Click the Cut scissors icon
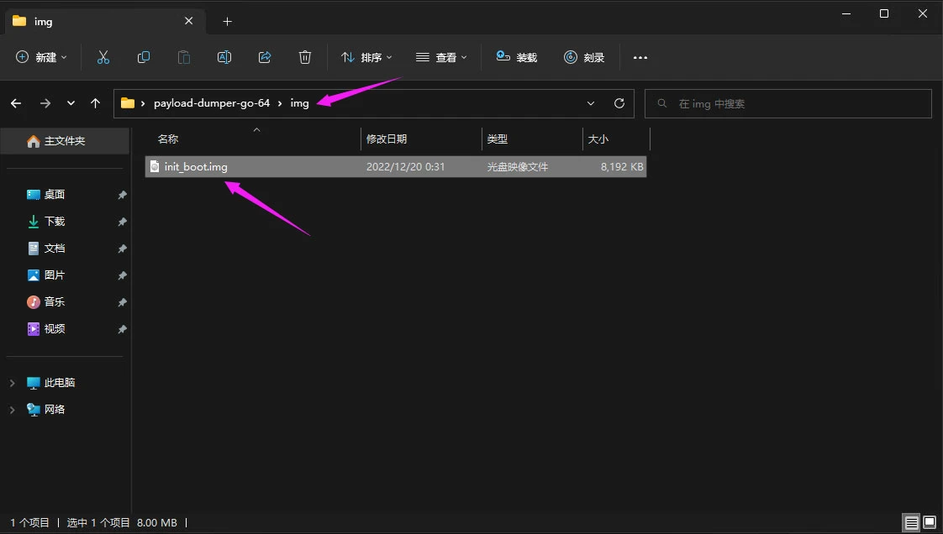Image resolution: width=943 pixels, height=534 pixels. [103, 57]
